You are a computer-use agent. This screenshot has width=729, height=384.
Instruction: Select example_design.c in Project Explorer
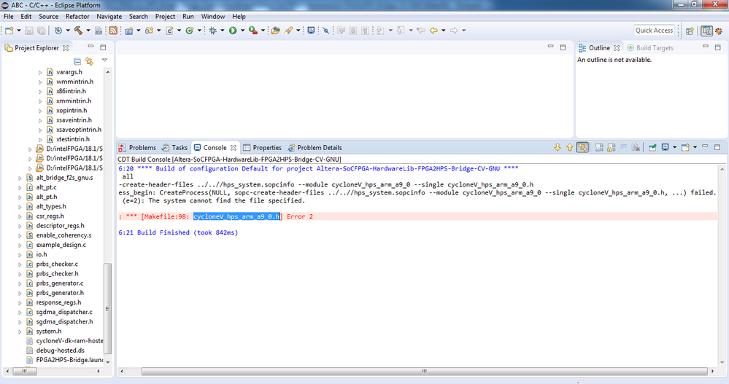pos(61,245)
